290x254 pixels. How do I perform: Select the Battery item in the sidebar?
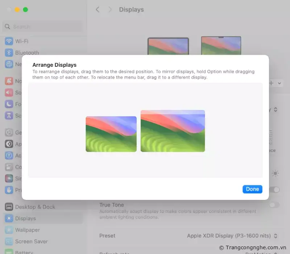(x=24, y=251)
